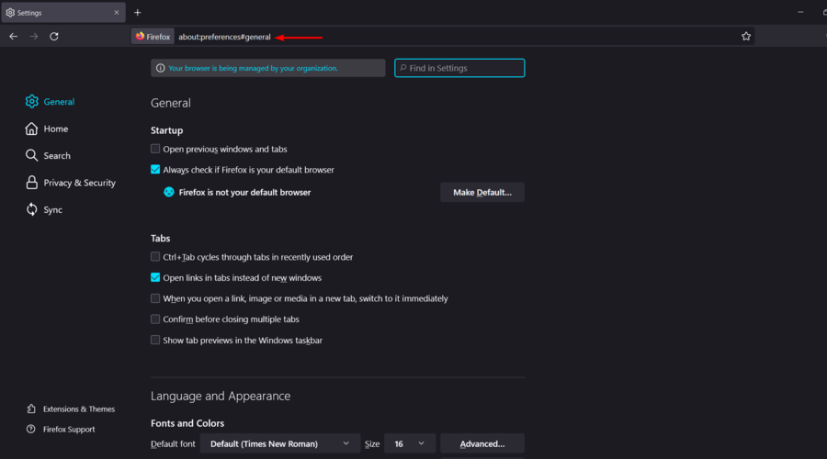Image resolution: width=827 pixels, height=459 pixels.
Task: Click the Privacy & Security lock icon
Action: click(x=31, y=183)
